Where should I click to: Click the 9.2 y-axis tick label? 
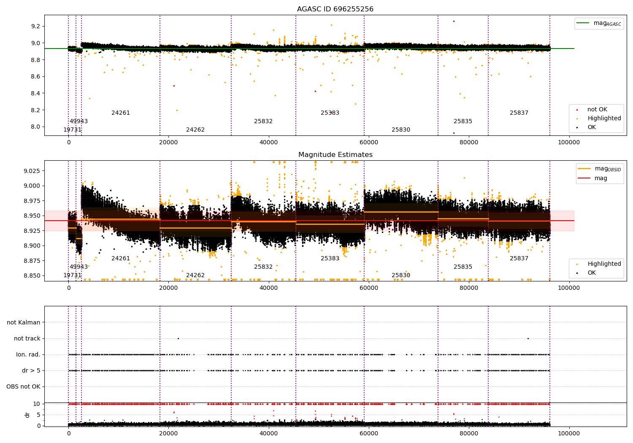35,26
